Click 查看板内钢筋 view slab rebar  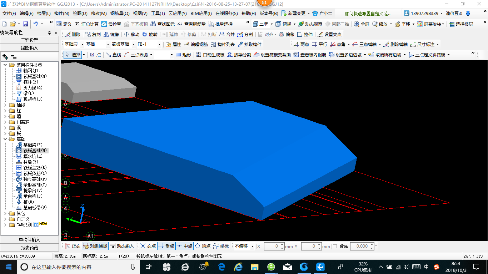310,55
